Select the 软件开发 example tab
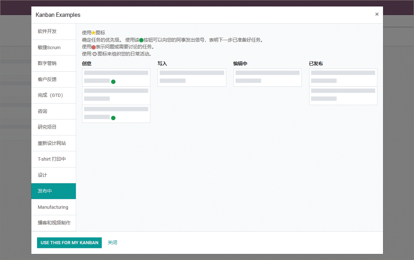Viewport: 414px width, 260px height. 53,31
